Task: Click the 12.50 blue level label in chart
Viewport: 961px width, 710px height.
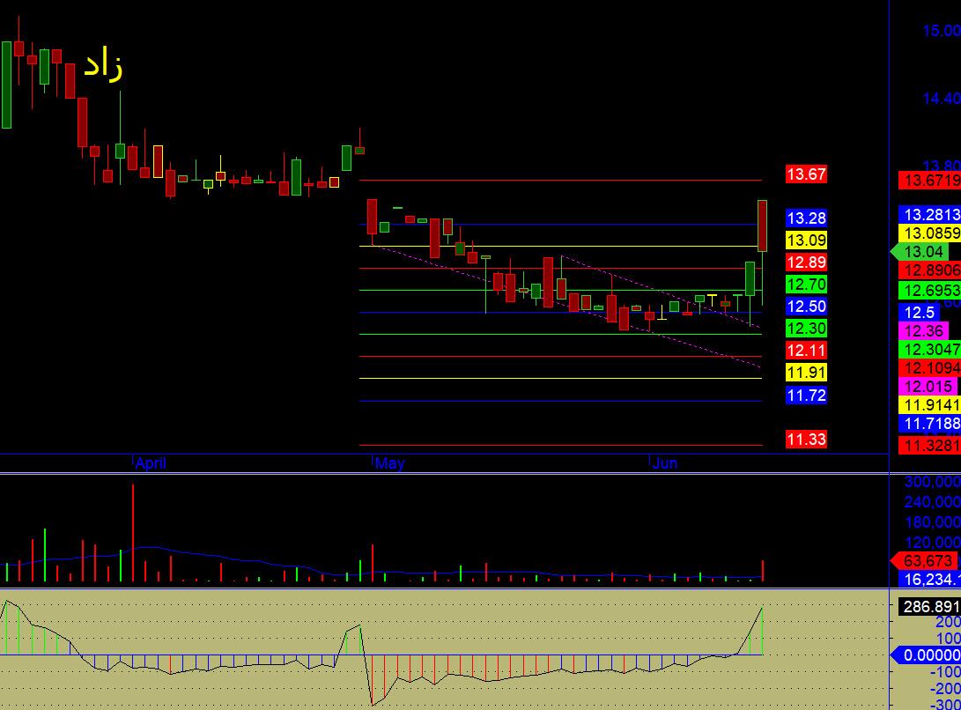Action: [806, 307]
